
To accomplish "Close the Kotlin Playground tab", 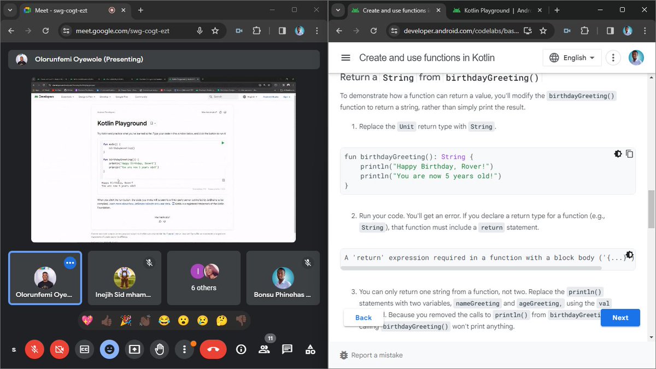I will tap(541, 10).
